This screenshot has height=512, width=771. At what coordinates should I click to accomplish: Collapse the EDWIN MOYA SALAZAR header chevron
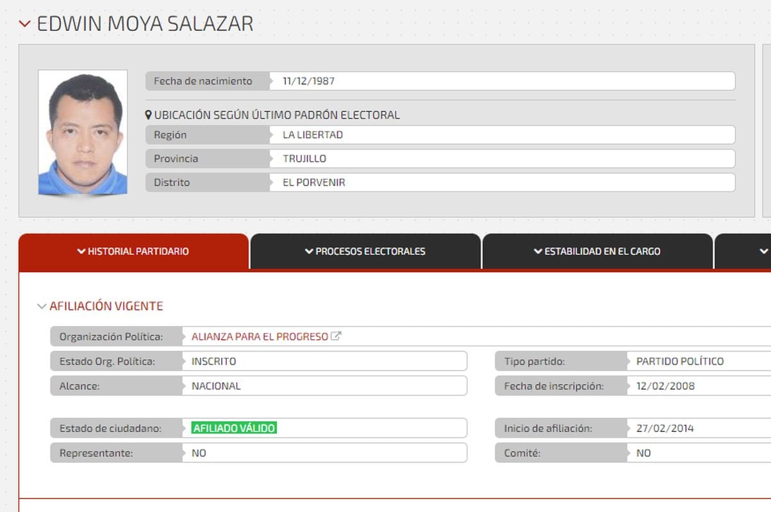click(23, 23)
